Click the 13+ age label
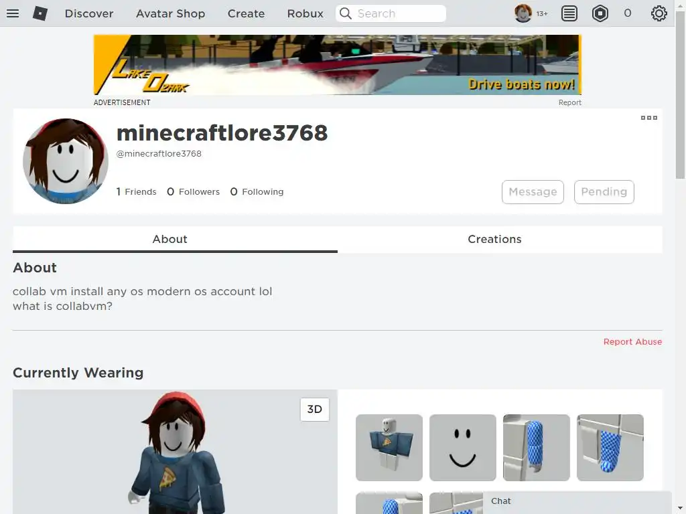The height and width of the screenshot is (514, 686). [541, 14]
